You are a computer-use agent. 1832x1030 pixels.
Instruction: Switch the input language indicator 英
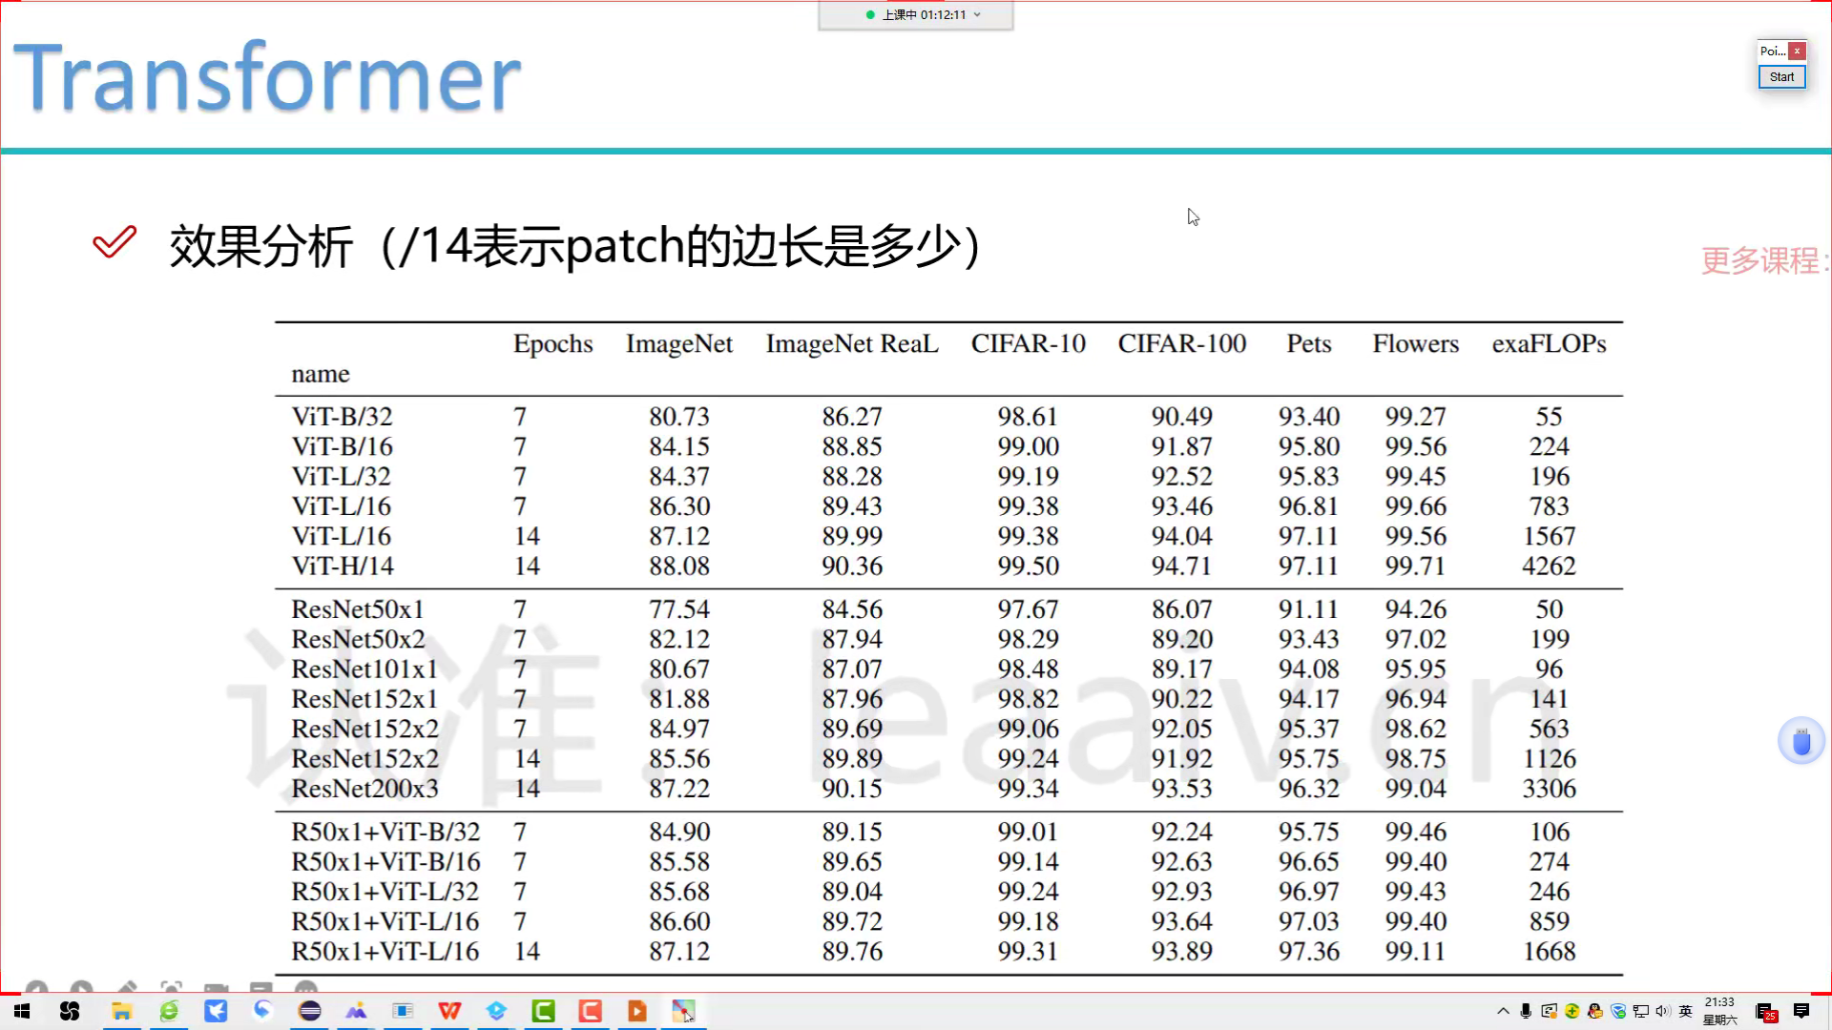click(1686, 1011)
